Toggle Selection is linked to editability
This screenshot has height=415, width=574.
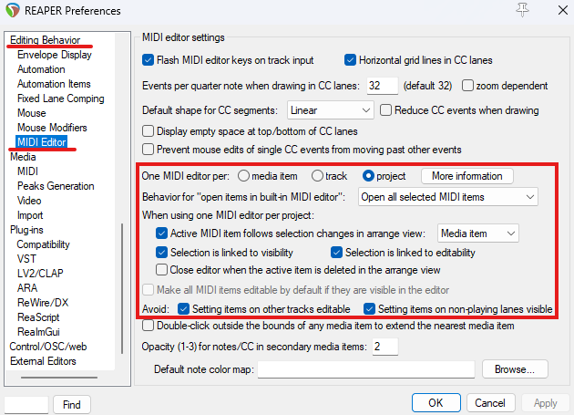coord(336,253)
